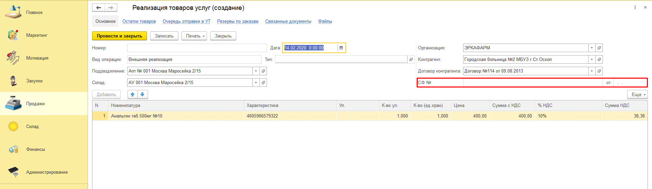The height and width of the screenshot is (189, 652).
Task: Go to the Администрирование section
Action: coord(47,172)
